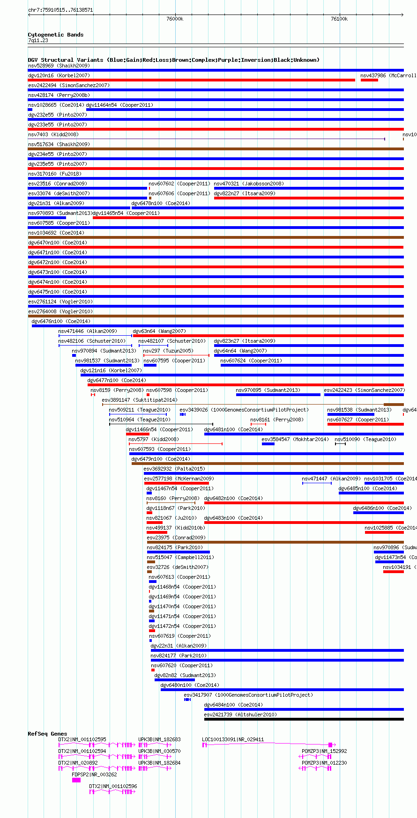Select nsv5797 (Kidd2008) label
Image resolution: width=417 pixels, height=818 pixels.
pos(154,439)
